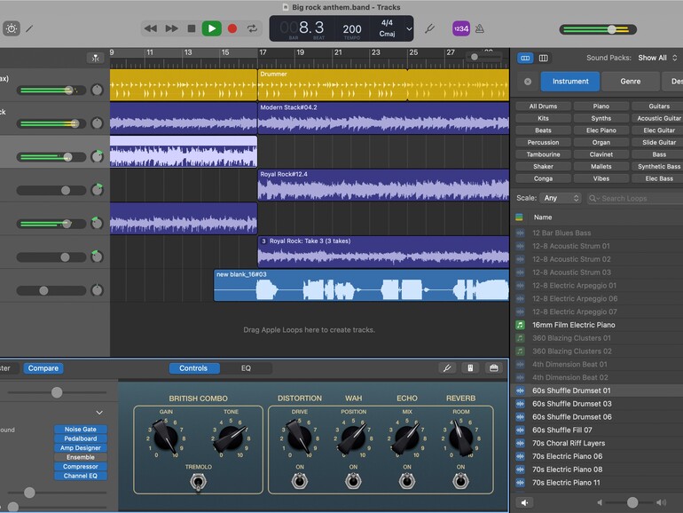Toggle the Cycle loop button
683x513 pixels.
point(252,28)
